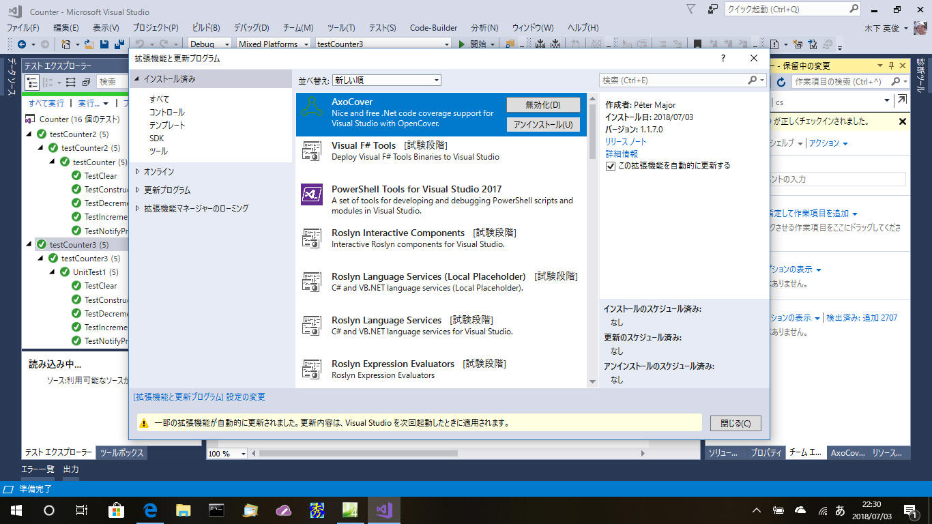
Task: Click the 無効化(D) disable button
Action: pos(543,105)
